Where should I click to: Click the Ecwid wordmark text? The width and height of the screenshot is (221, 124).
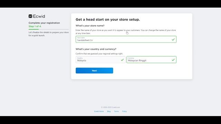coord(39,16)
